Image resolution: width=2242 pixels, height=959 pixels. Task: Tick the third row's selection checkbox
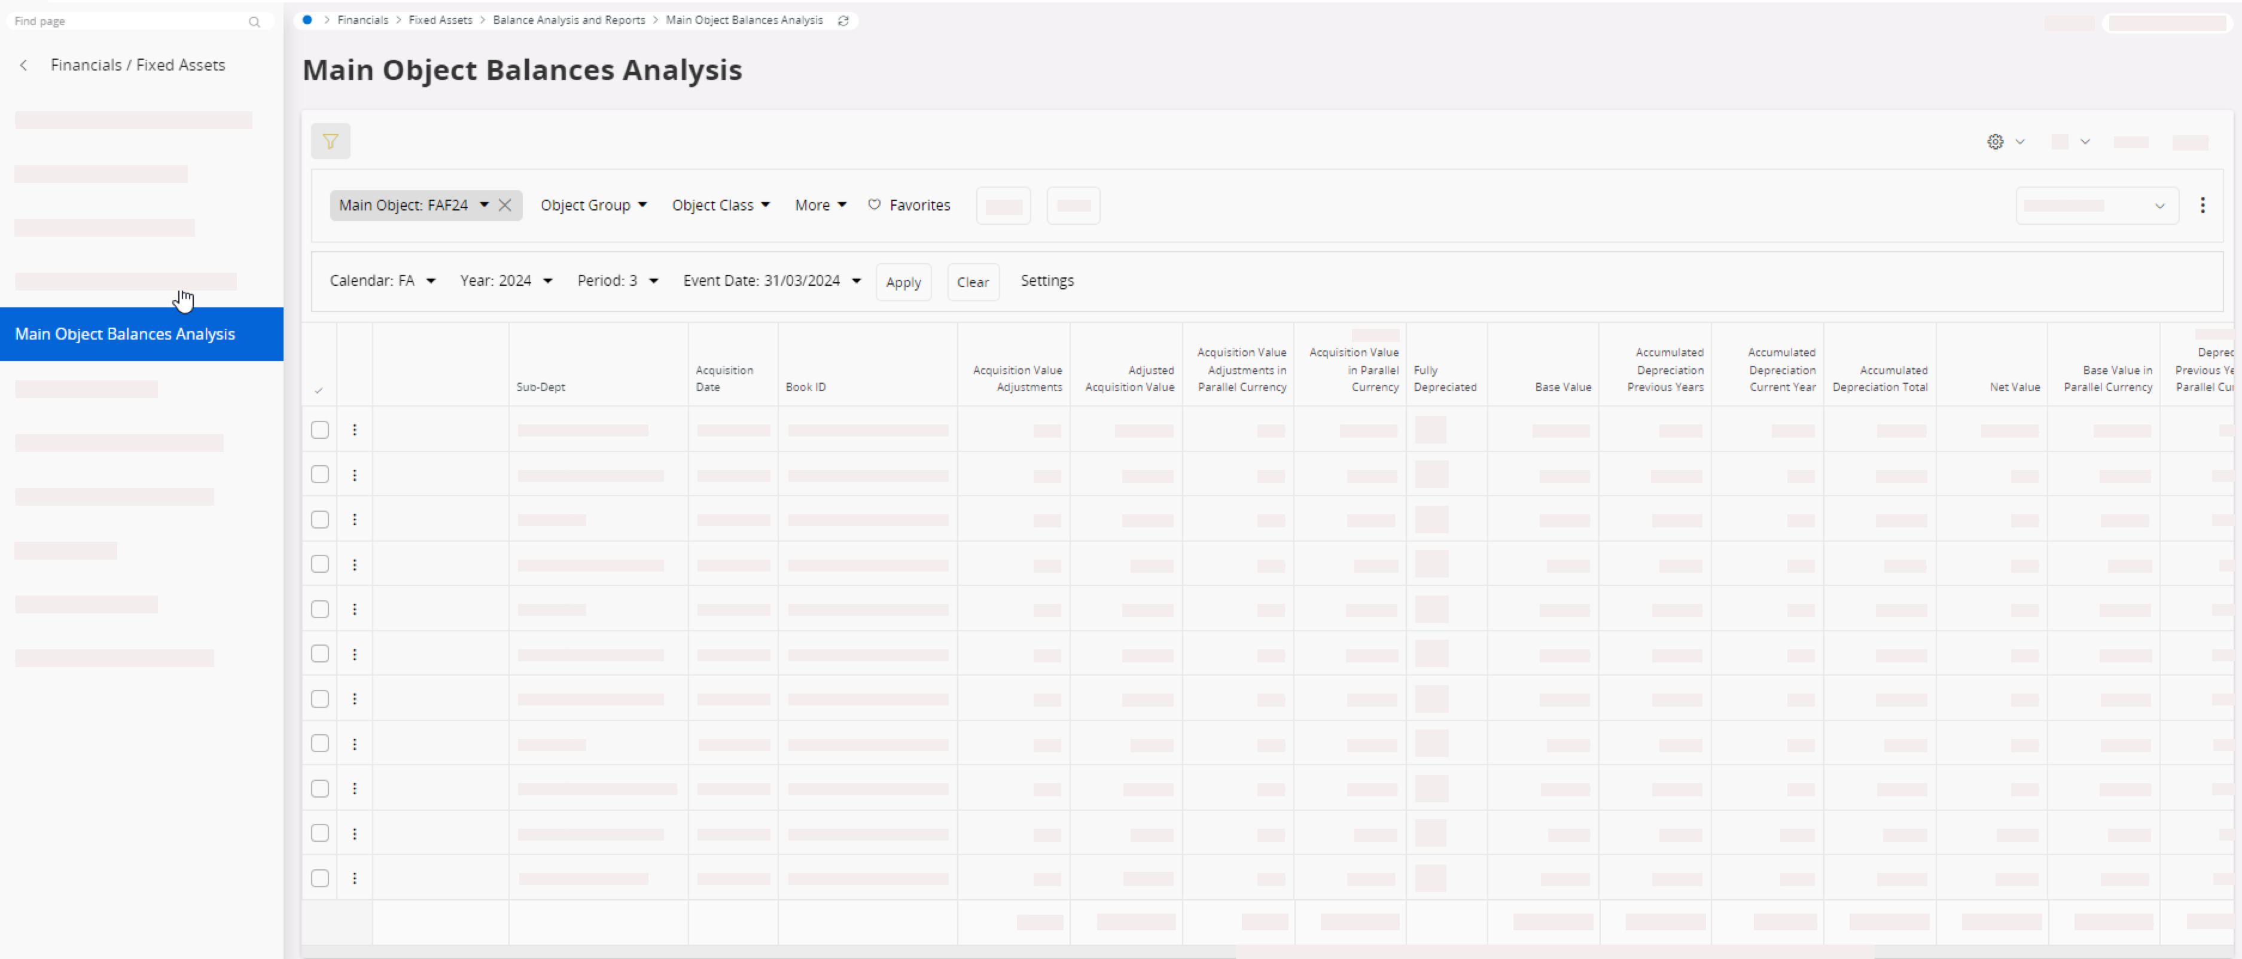[319, 520]
